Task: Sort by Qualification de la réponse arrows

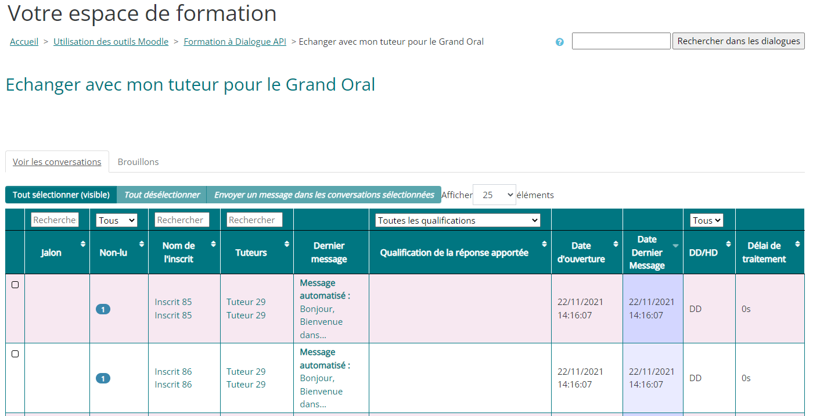Action: (x=545, y=244)
